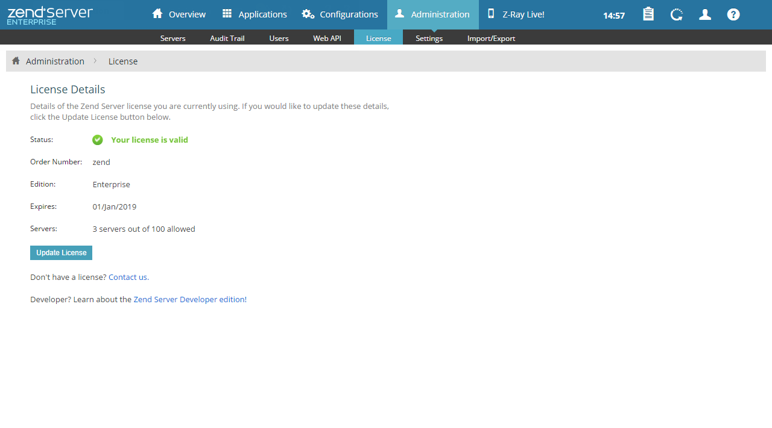Switch to the Servers subtab
This screenshot has width=772, height=428.
pyautogui.click(x=173, y=38)
